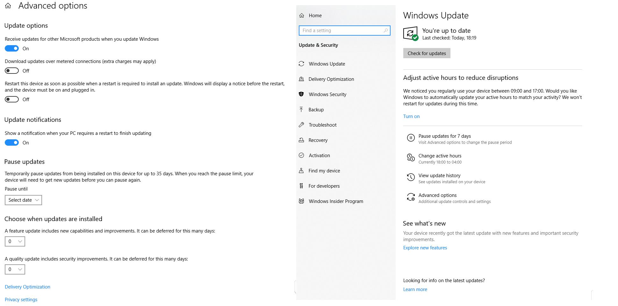Click the Backup upward arrow icon

coord(301,109)
